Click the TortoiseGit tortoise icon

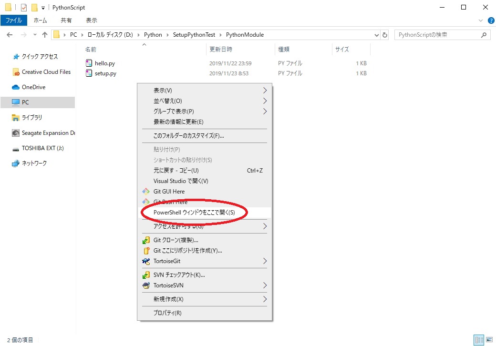[x=146, y=261]
